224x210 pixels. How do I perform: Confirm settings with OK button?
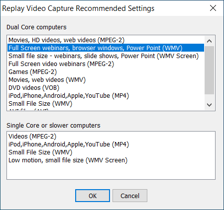tap(93, 196)
